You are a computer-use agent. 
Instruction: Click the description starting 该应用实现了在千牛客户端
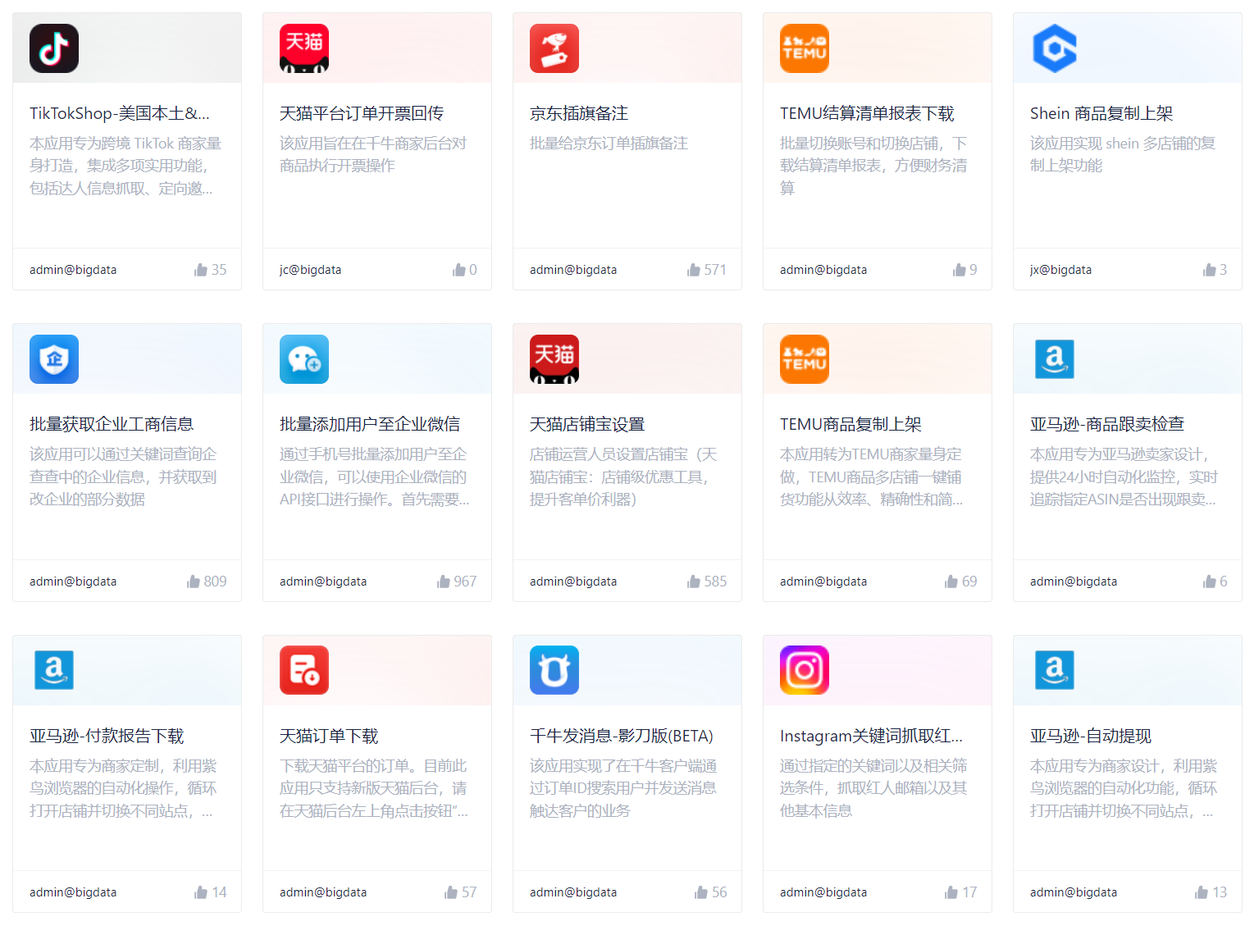coord(623,788)
